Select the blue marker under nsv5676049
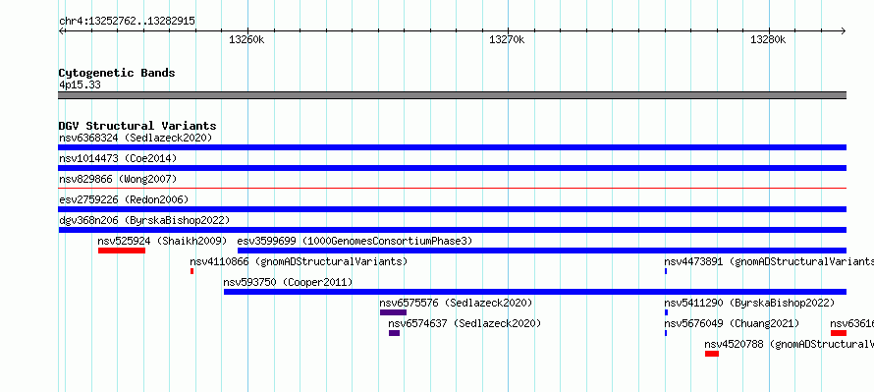The height and width of the screenshot is (392, 874). pyautogui.click(x=666, y=333)
